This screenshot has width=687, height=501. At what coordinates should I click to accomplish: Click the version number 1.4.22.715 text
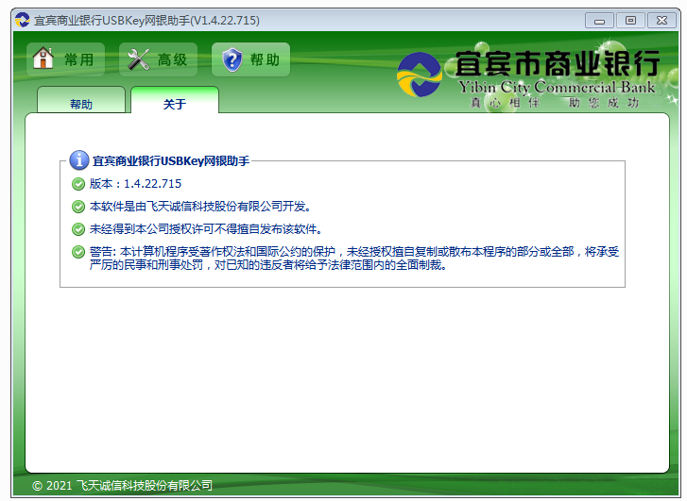[152, 184]
